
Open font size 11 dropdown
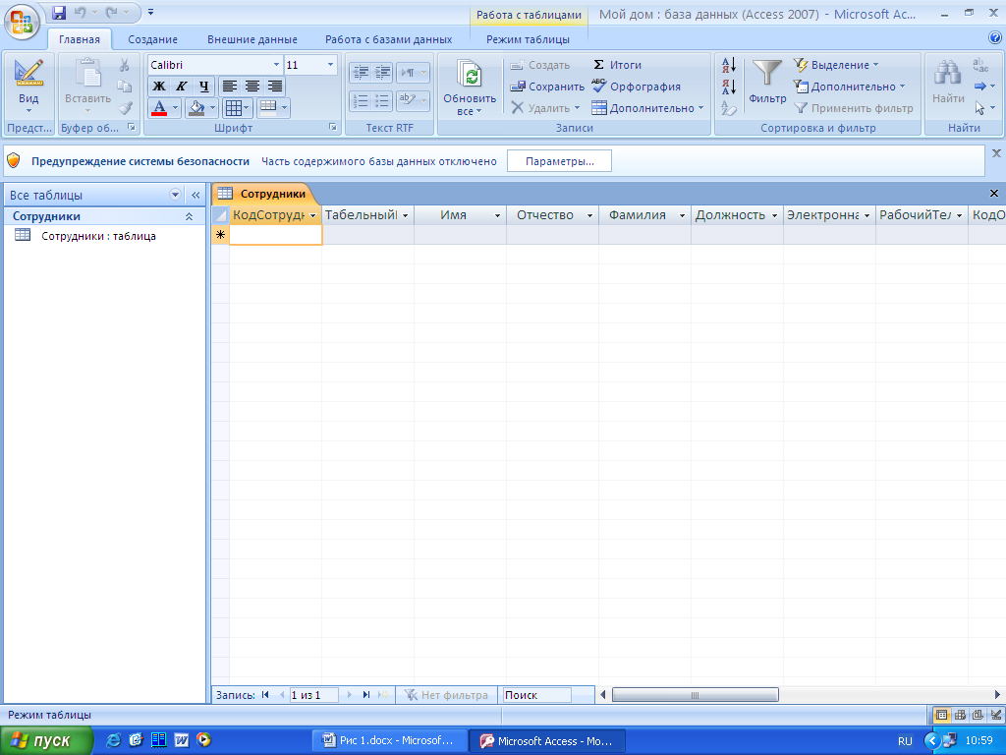tap(330, 65)
